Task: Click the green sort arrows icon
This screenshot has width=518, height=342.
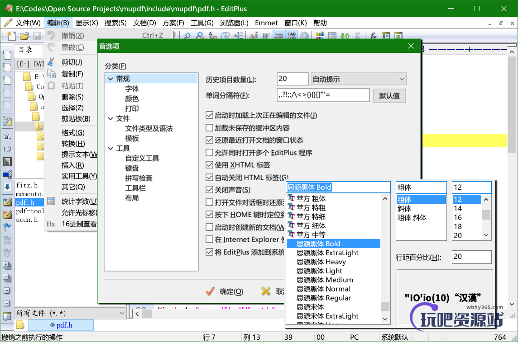Action: (345, 36)
